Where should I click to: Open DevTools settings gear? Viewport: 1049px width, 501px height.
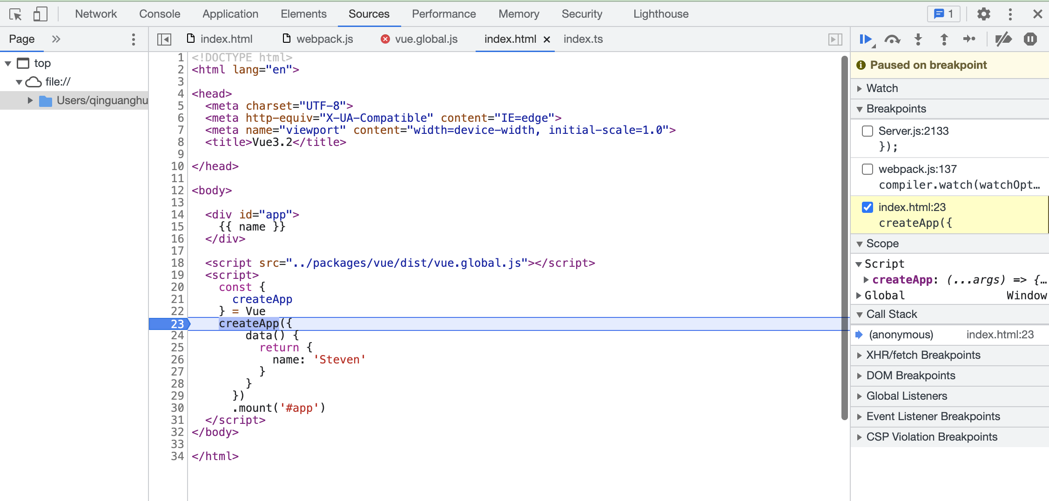tap(983, 14)
